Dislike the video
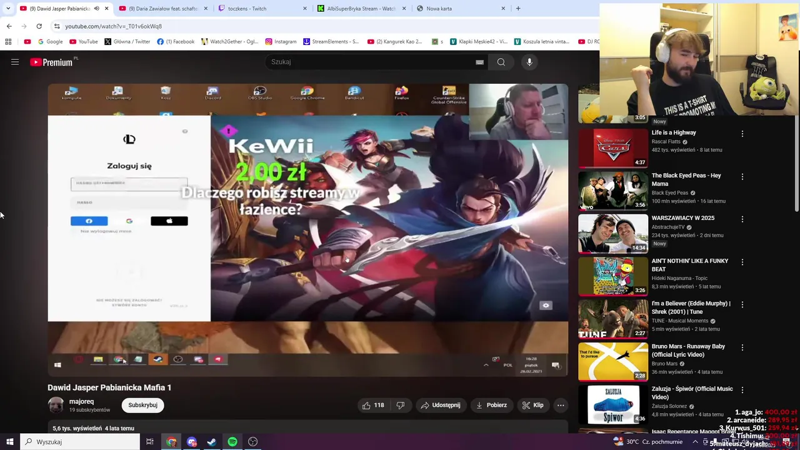The height and width of the screenshot is (450, 800). [401, 405]
